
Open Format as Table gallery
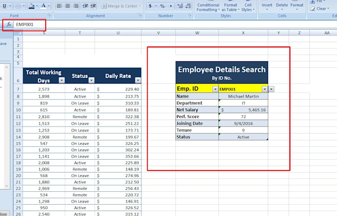pyautogui.click(x=230, y=7)
